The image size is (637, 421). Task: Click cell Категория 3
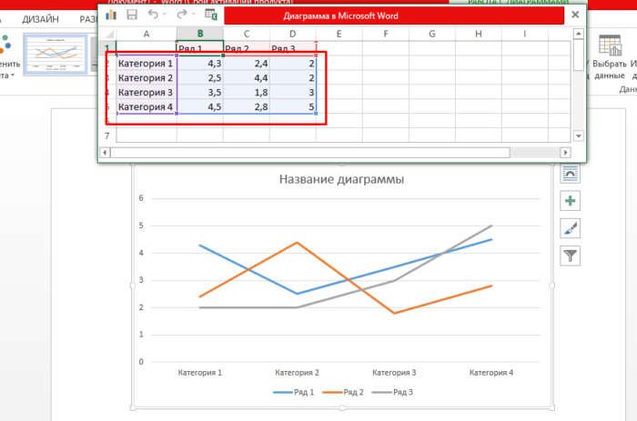(x=147, y=93)
